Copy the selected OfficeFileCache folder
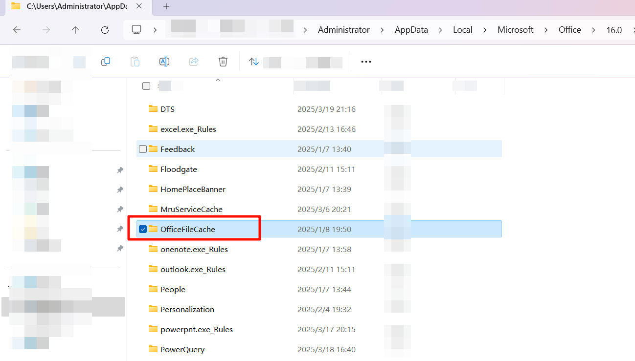635x361 pixels. pos(106,62)
